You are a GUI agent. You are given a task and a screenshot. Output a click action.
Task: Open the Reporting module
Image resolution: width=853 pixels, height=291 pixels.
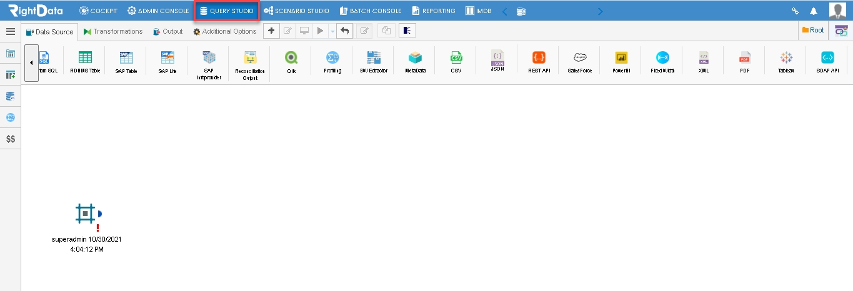pyautogui.click(x=433, y=11)
